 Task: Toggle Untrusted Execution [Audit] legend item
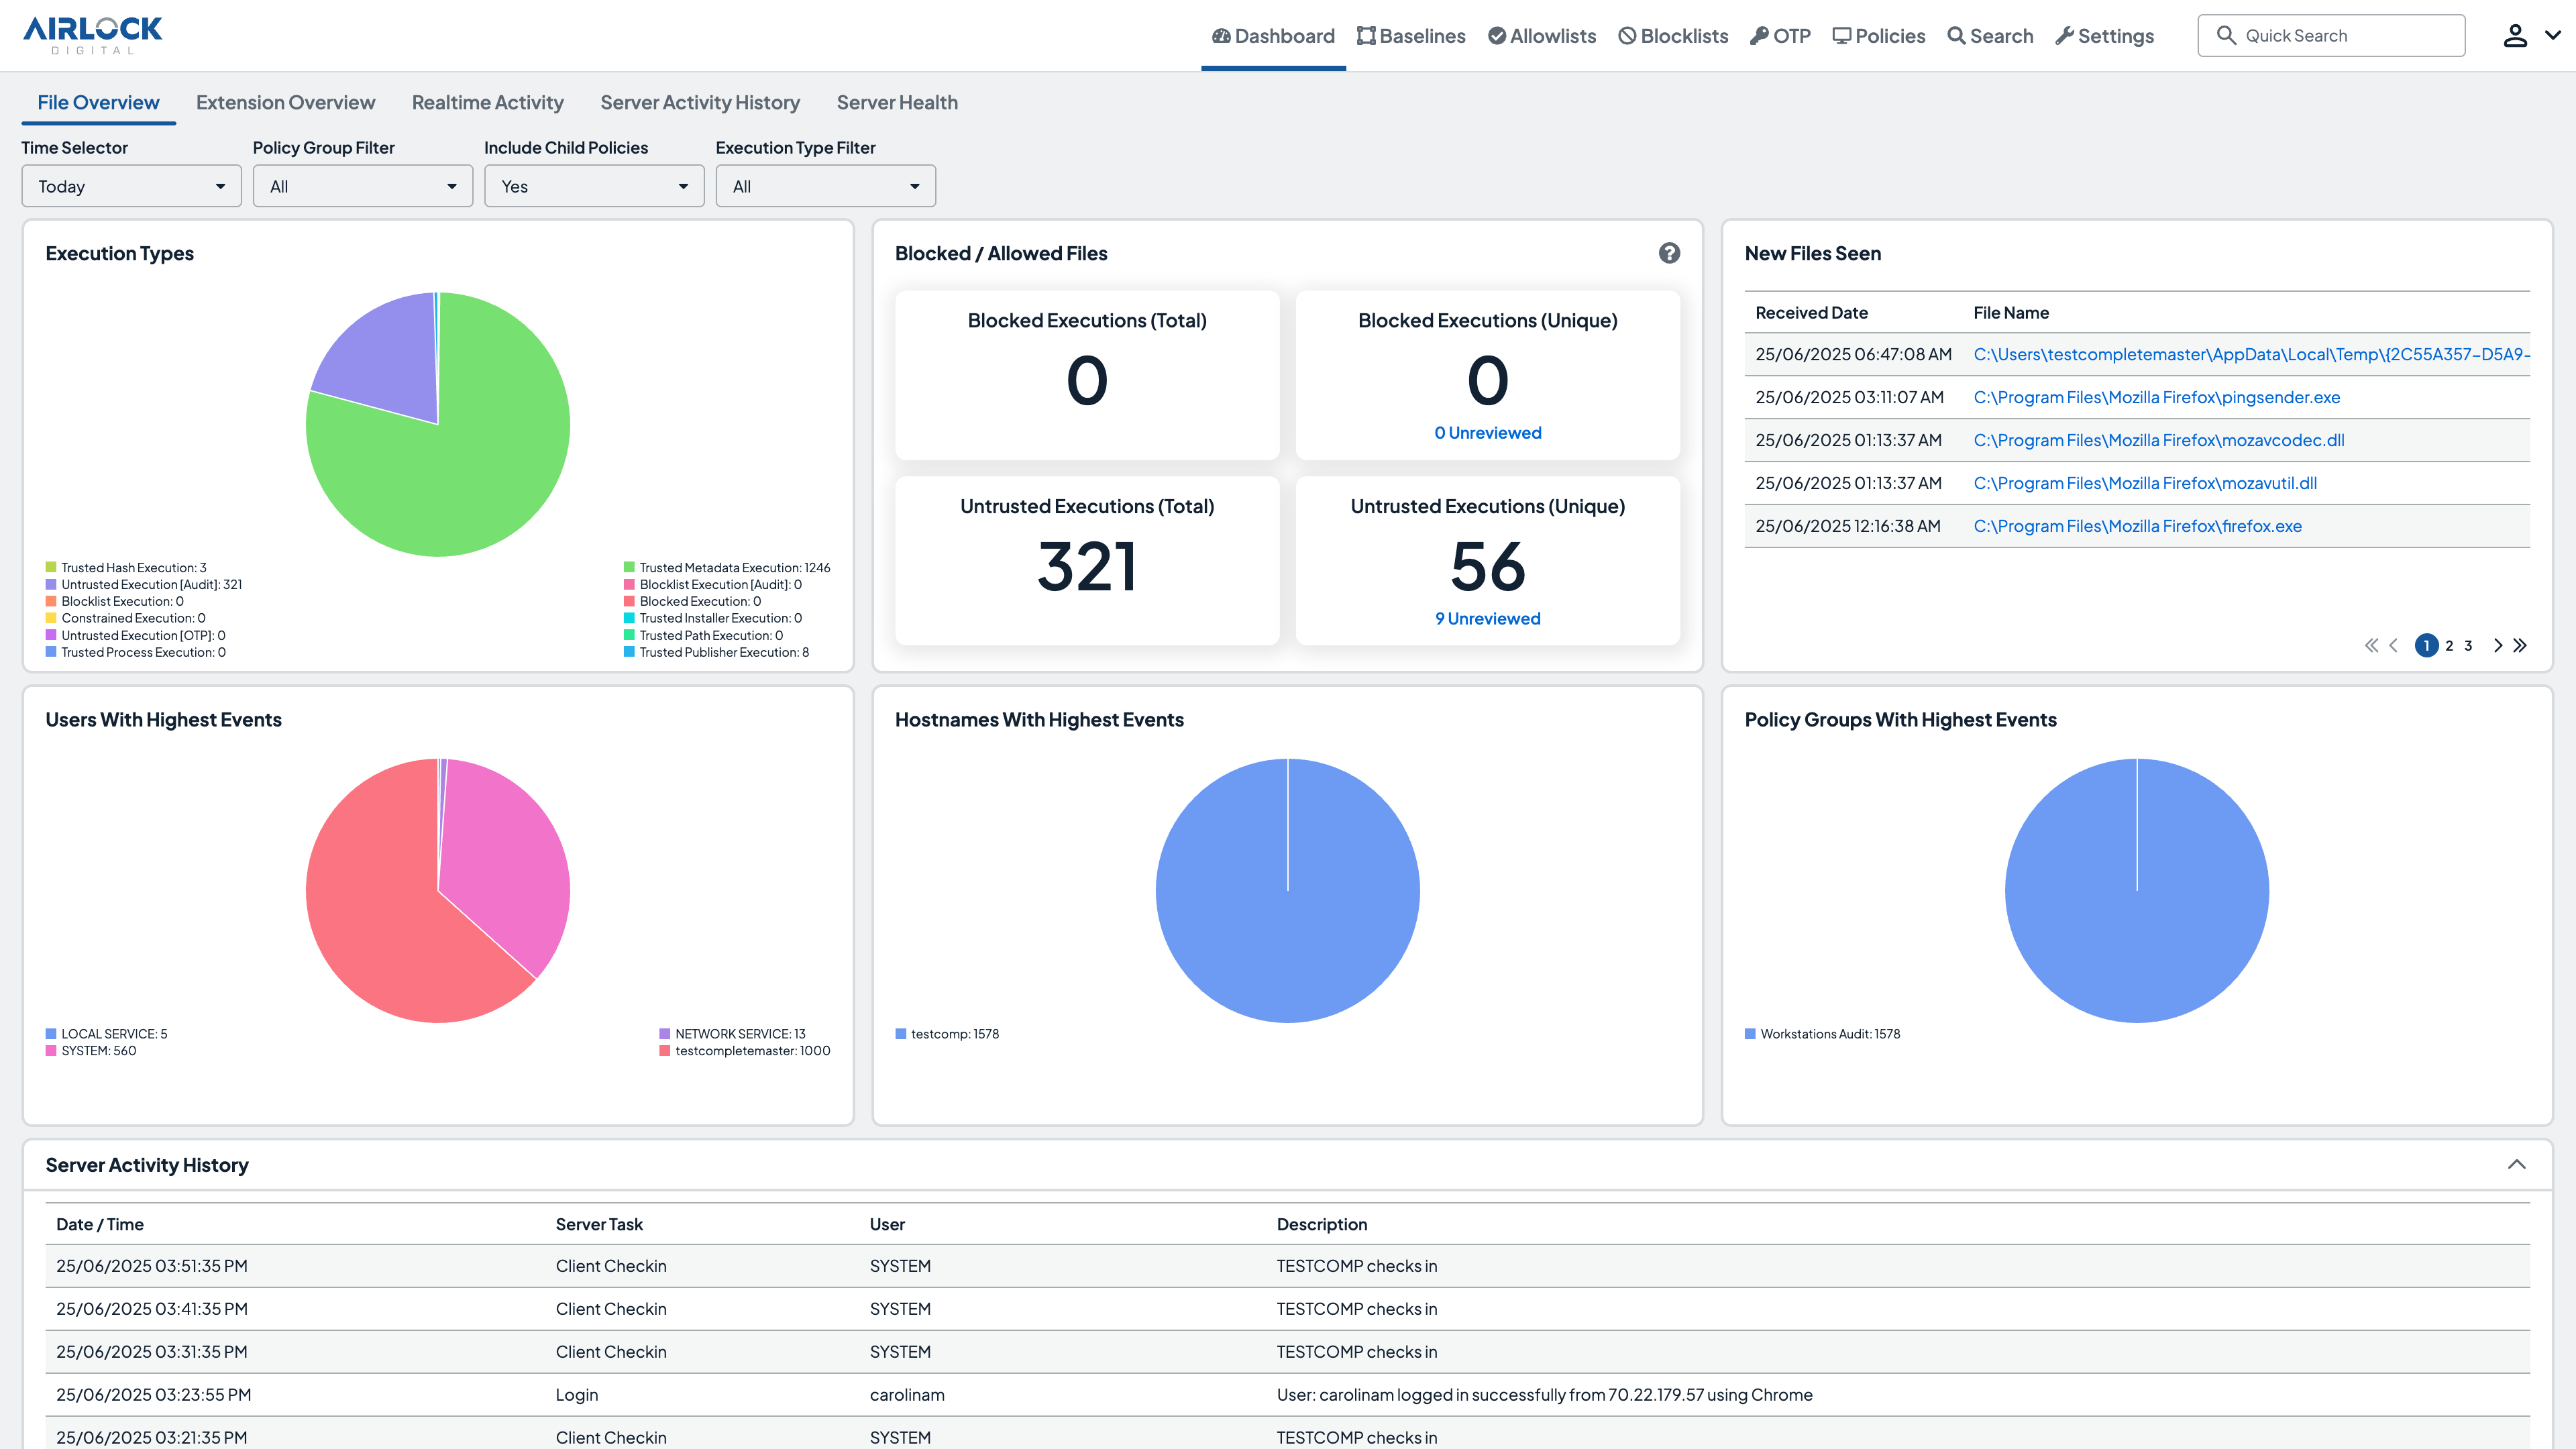(151, 584)
